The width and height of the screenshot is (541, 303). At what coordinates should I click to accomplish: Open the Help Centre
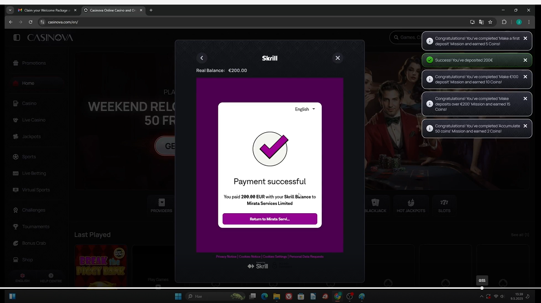tap(51, 278)
